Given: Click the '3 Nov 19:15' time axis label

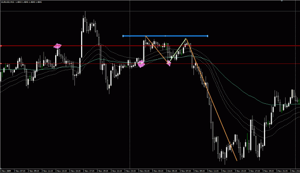Looking at the screenshot, I should pyautogui.click(x=268, y=171).
